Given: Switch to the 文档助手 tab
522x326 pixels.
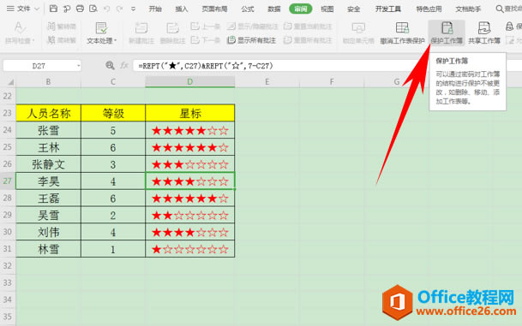Looking at the screenshot, I should [468, 9].
